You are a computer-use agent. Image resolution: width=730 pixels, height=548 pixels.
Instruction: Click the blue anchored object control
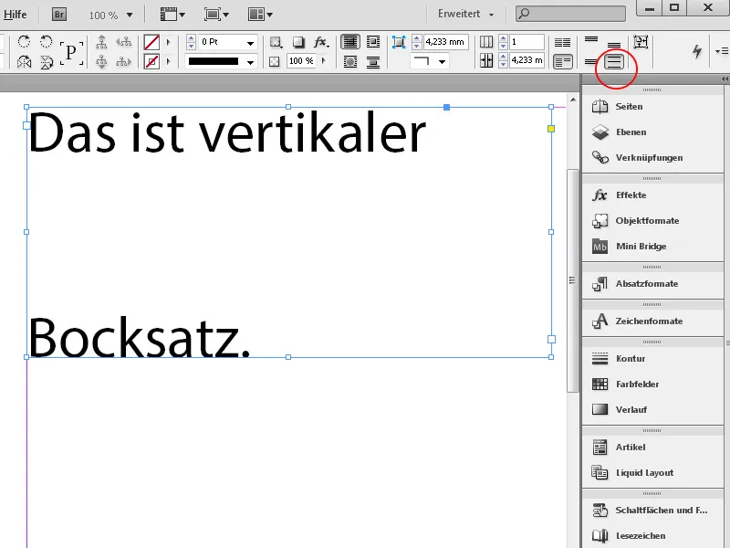coord(446,107)
